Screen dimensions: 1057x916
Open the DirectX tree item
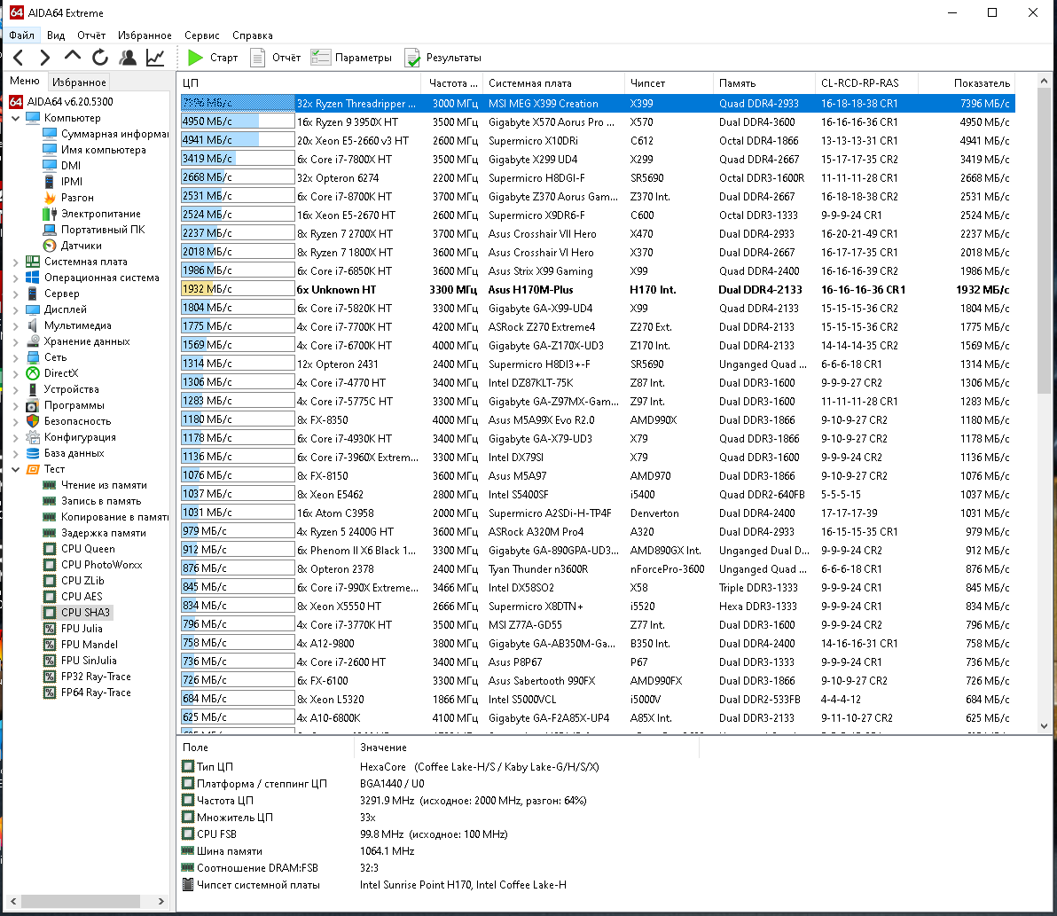pyautogui.click(x=52, y=373)
